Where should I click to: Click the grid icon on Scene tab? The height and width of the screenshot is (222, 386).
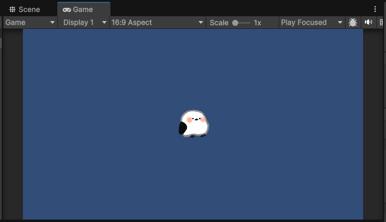click(12, 10)
